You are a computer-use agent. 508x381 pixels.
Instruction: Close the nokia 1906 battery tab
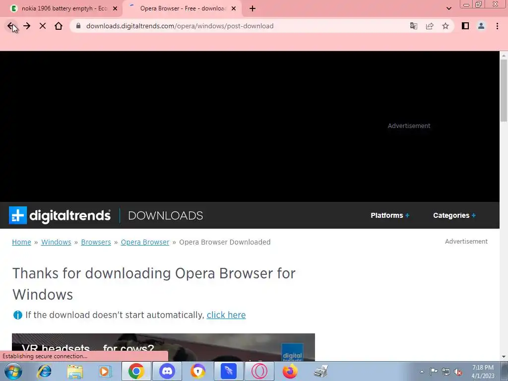[115, 8]
